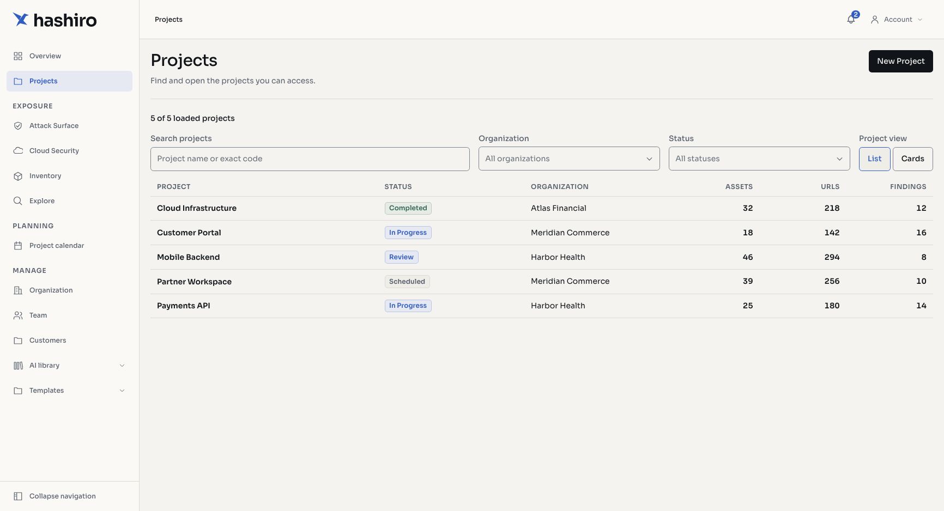Open the Mobile Backend project row
The width and height of the screenshot is (944, 511).
(x=542, y=257)
